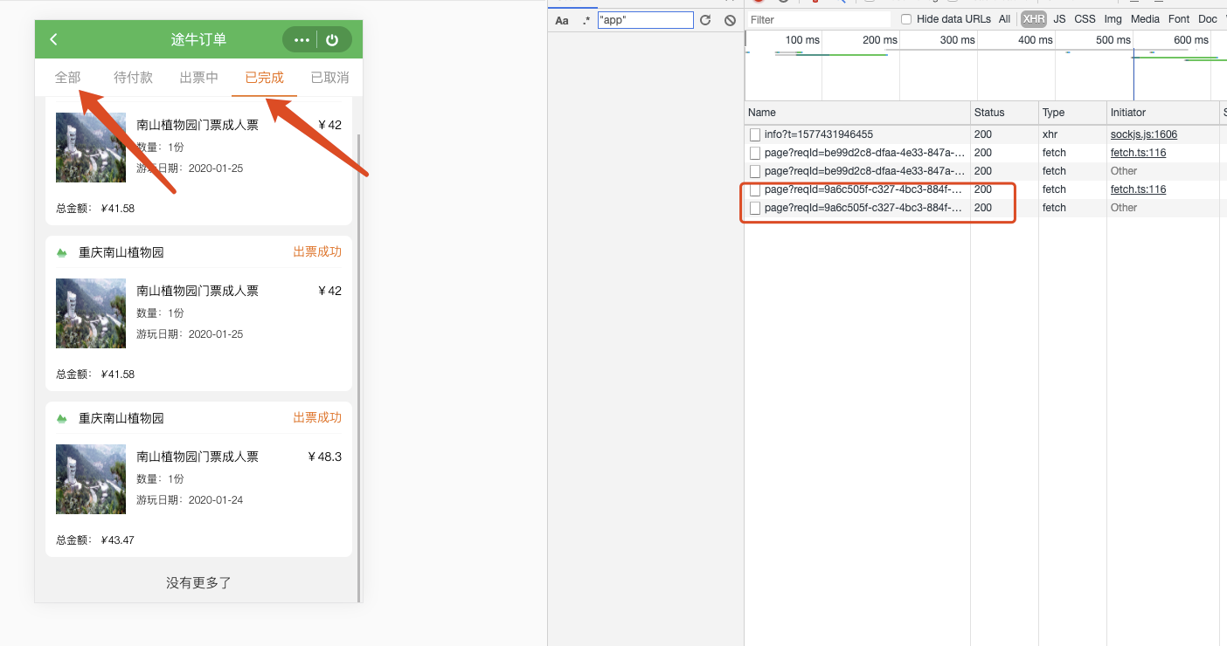
Task: Open fetch.ts:116 link in the 9a6c505f row
Action: coord(1138,189)
